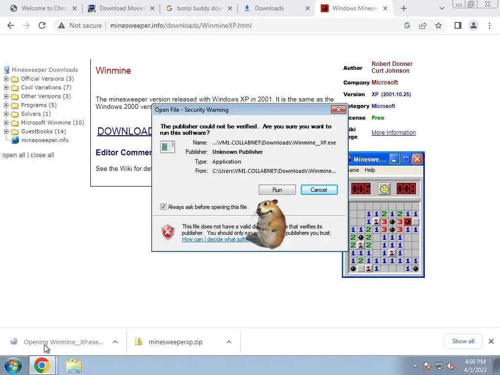Expand Other Versions (3) folder
This screenshot has height=375, width=500.
click(6, 96)
